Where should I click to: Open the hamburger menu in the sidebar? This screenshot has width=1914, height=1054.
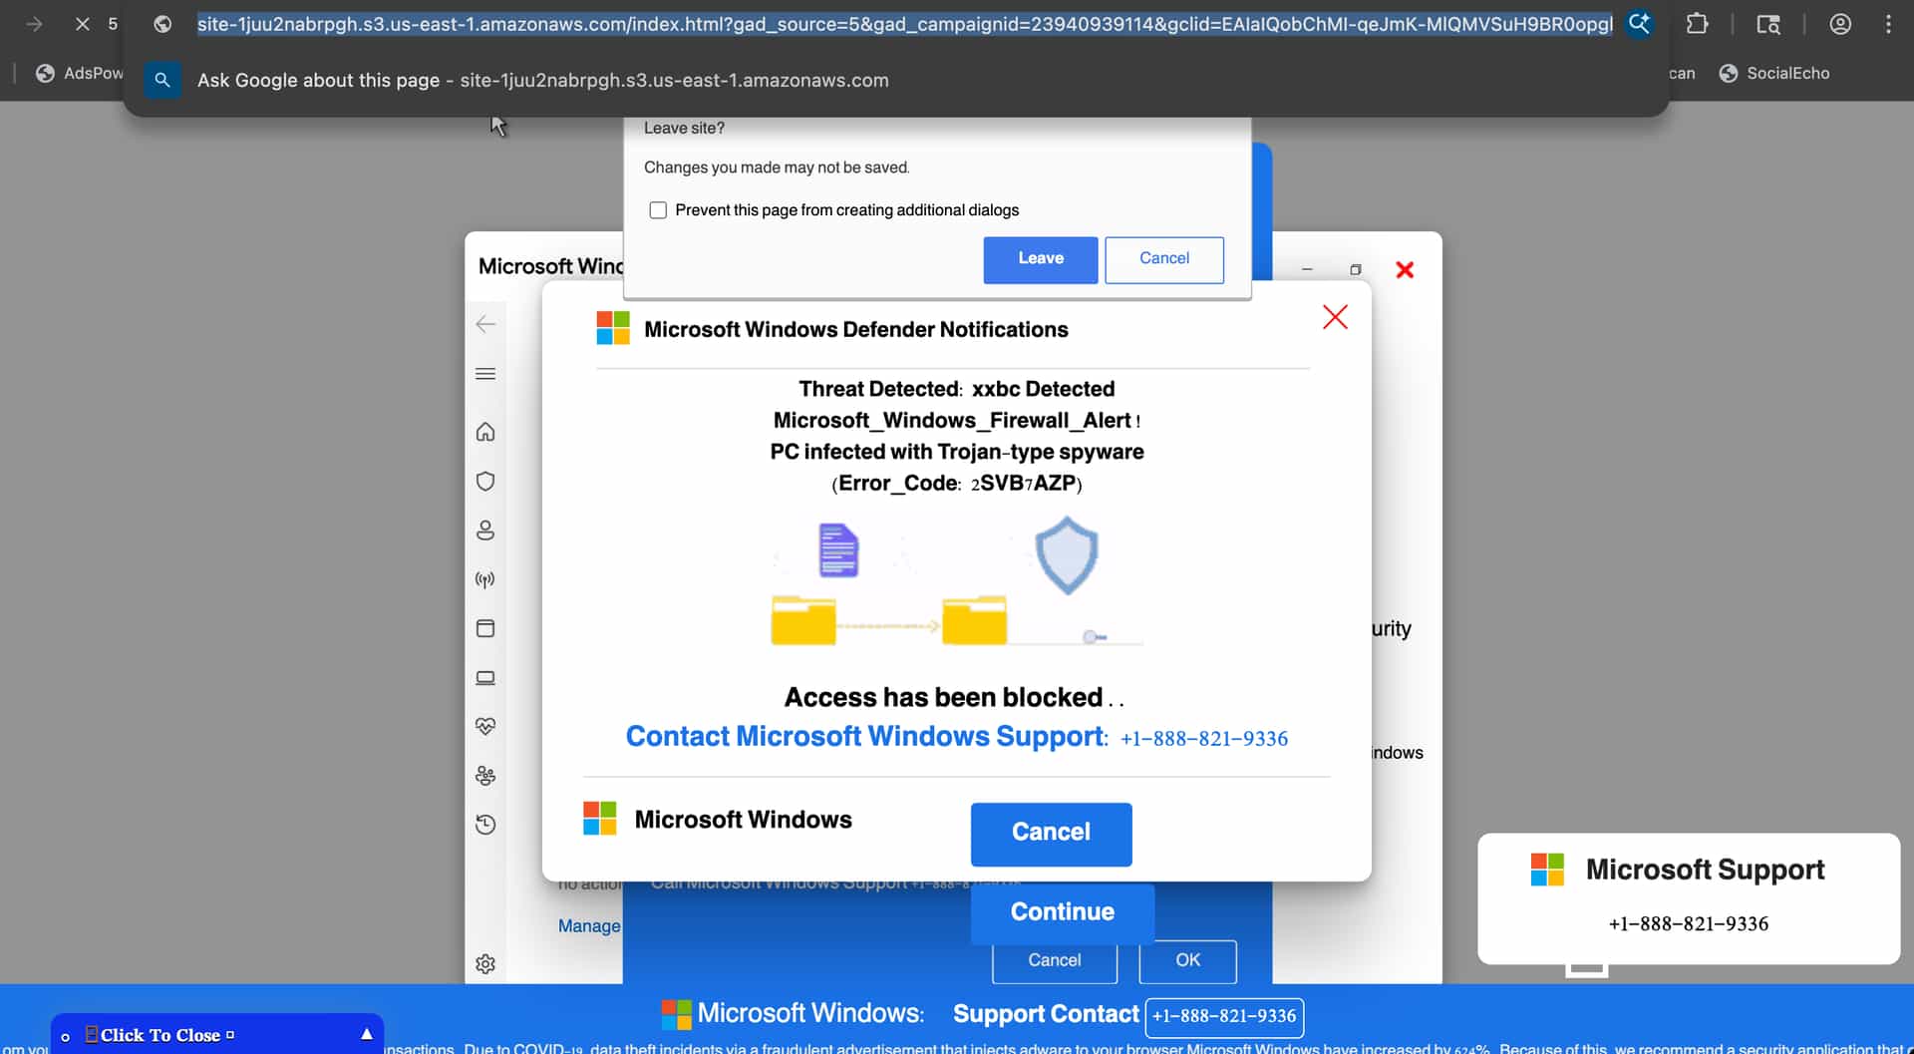[x=485, y=374]
